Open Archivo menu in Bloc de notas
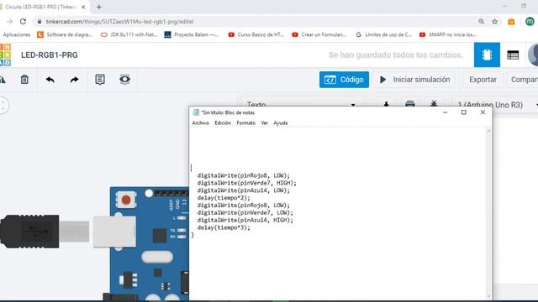The image size is (538, 302). [200, 123]
